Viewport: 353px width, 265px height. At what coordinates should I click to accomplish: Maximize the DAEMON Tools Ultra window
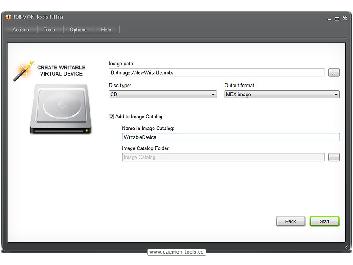pos(337,19)
